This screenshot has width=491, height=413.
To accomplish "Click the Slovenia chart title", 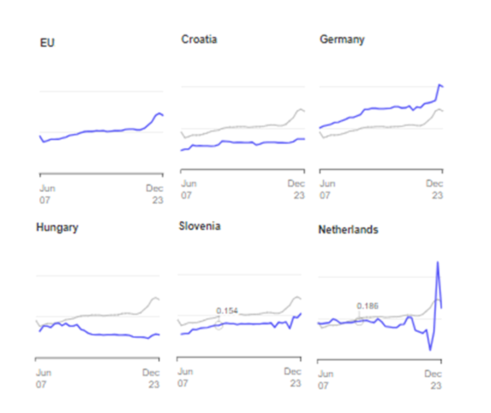I will (x=199, y=226).
